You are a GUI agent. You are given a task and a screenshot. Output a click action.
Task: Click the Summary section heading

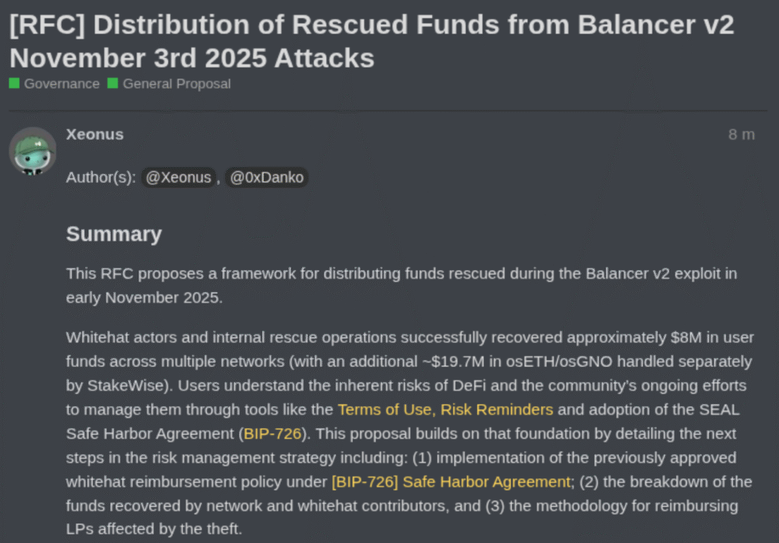tap(113, 234)
